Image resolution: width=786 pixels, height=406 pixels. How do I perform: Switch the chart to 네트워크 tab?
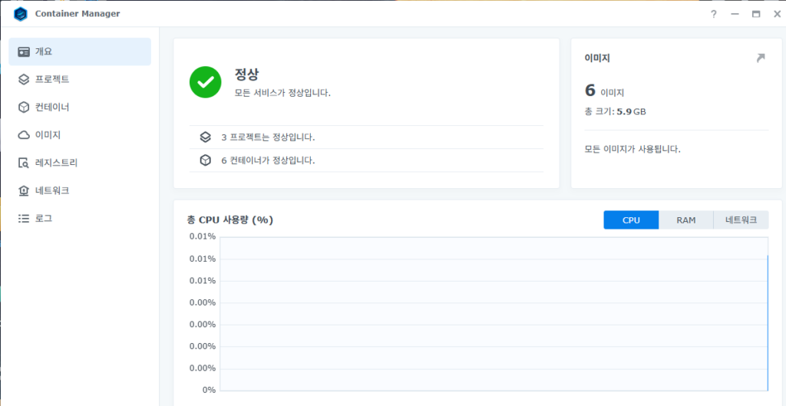741,220
